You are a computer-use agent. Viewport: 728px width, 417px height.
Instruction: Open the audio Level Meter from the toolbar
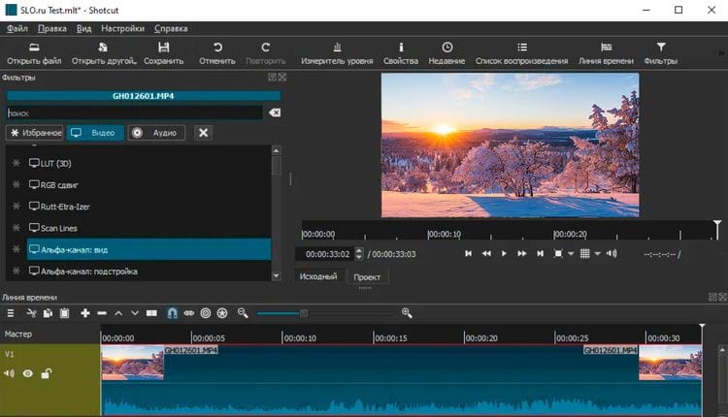click(x=337, y=53)
